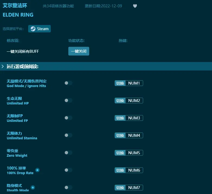The height and width of the screenshot is (194, 212).
Task: Edit the NUM2 hotkey field
Action: 134,100
